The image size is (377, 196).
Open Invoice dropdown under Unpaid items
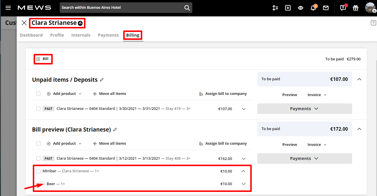pos(317,95)
